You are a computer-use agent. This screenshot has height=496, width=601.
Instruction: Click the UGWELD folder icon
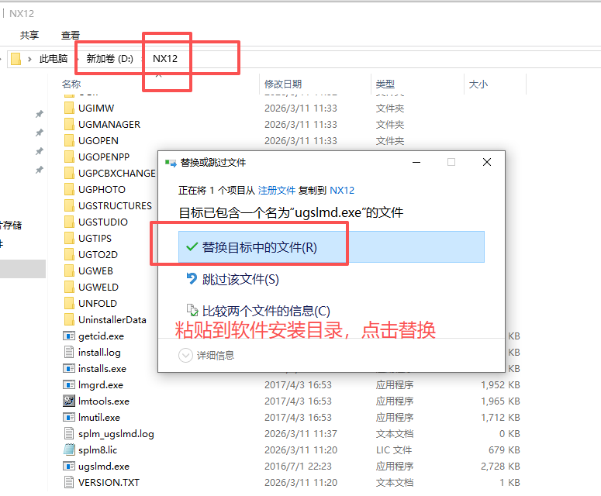(x=69, y=288)
